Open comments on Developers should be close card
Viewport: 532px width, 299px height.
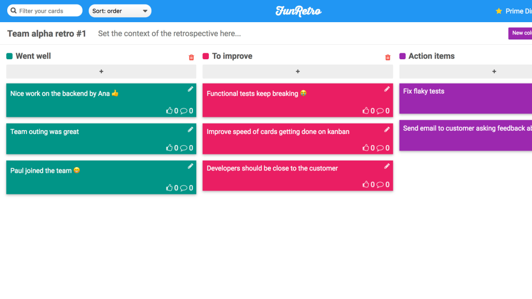pos(380,184)
